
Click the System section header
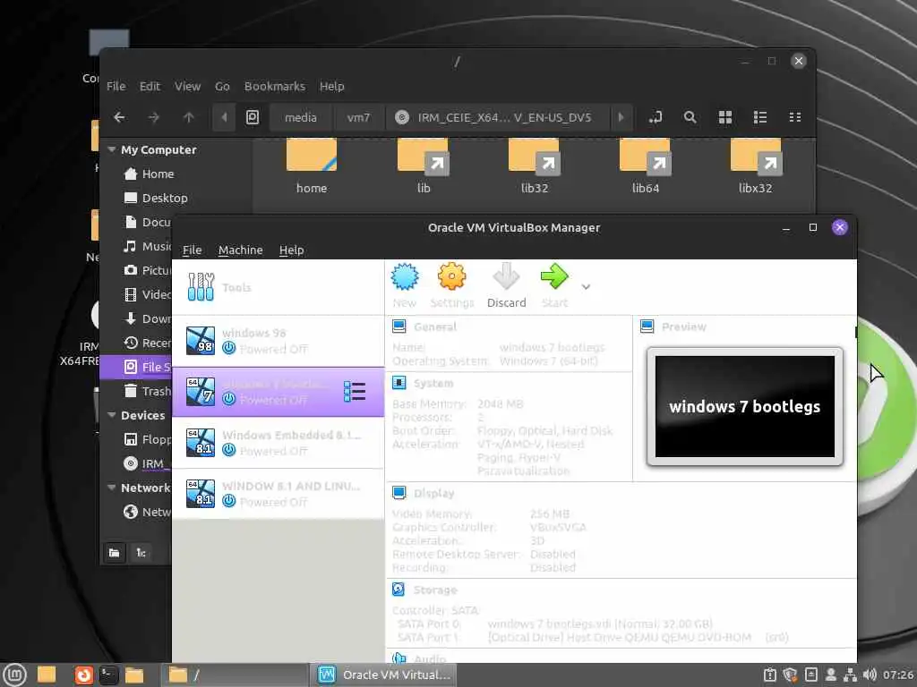coord(433,383)
